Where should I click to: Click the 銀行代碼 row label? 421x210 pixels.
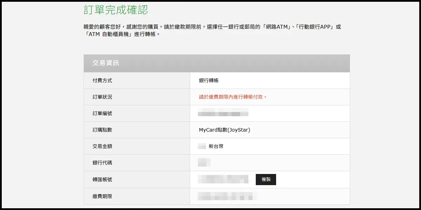[x=102, y=163]
